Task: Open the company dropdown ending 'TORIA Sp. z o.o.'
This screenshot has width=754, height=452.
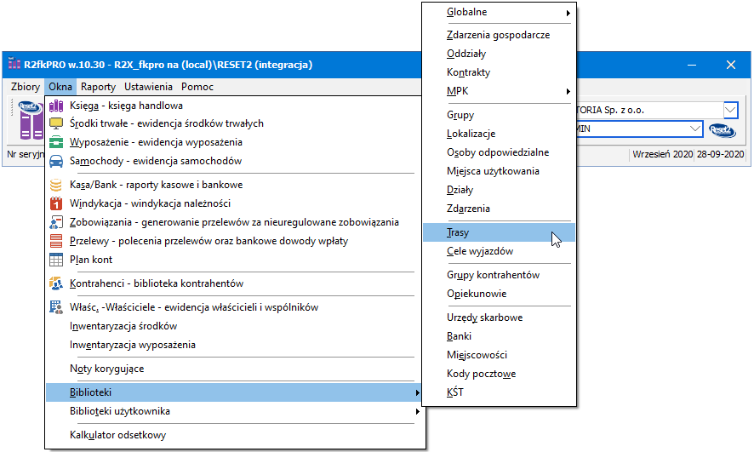Action: (730, 110)
